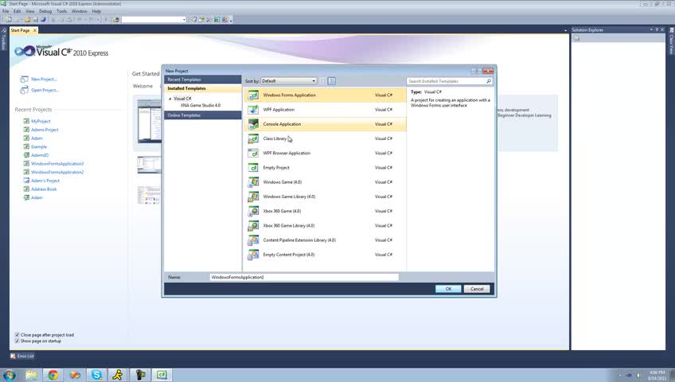Open the Tools menu
Image resolution: width=675 pixels, height=382 pixels.
(61, 11)
